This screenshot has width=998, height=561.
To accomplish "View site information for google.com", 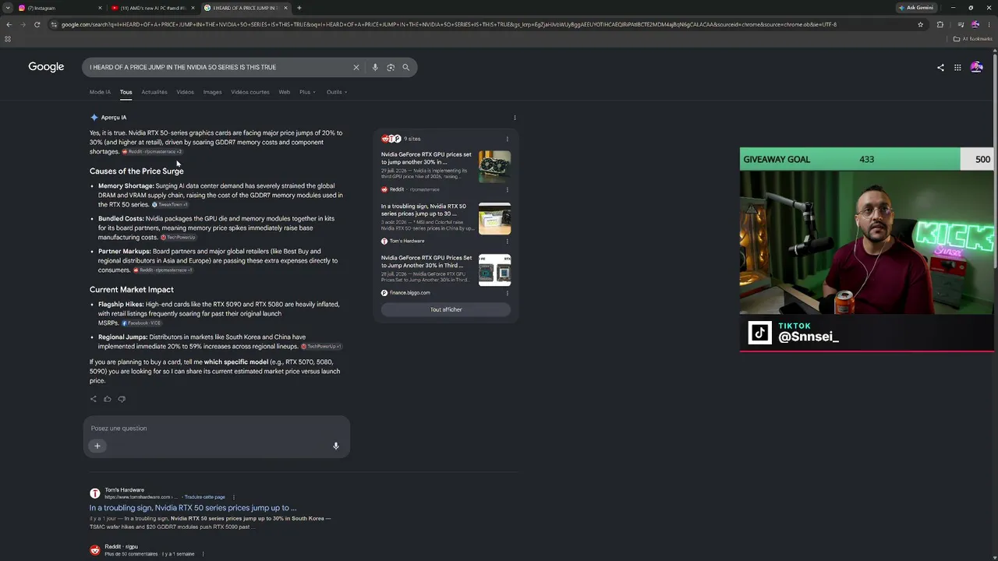I will click(x=54, y=24).
